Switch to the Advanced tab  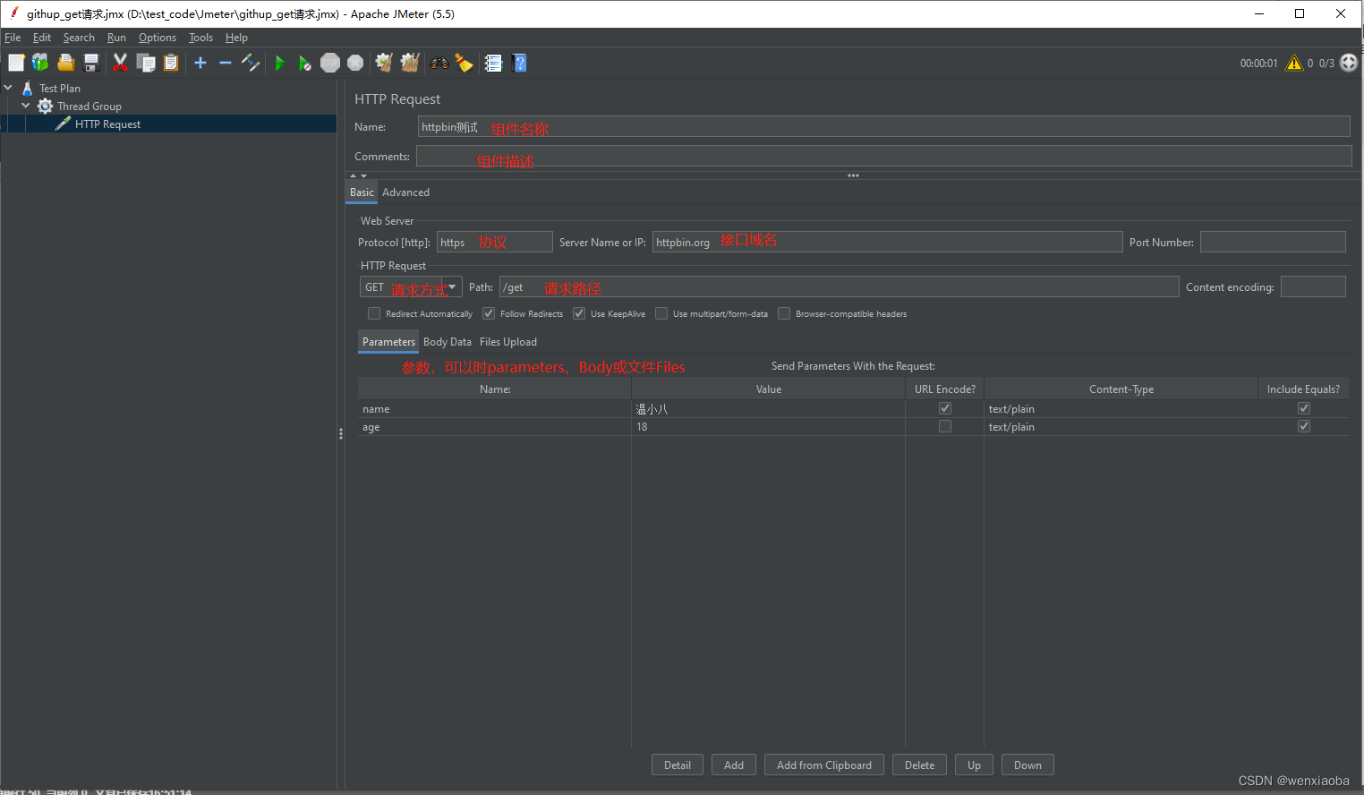(x=405, y=192)
